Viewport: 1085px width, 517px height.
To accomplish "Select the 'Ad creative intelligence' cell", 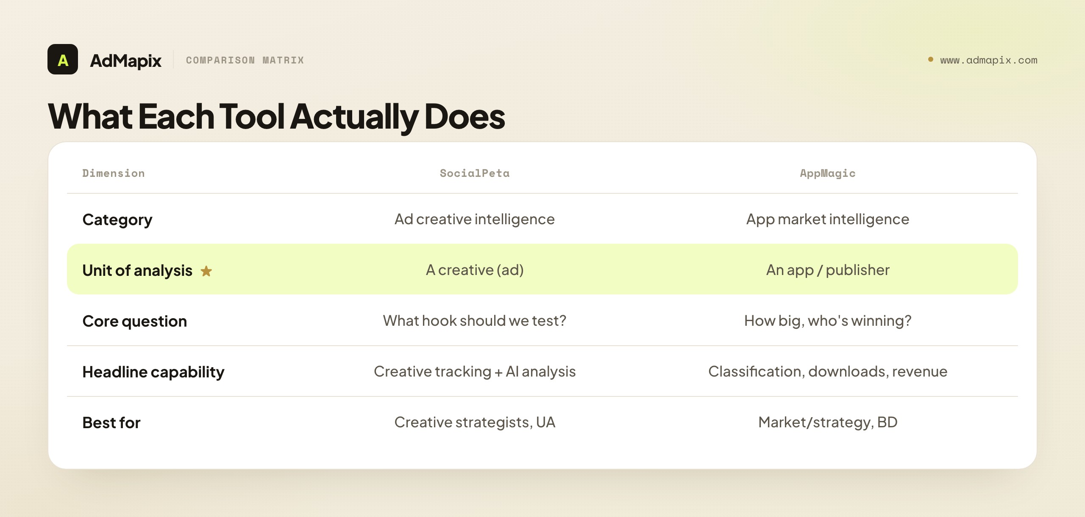I will pos(475,219).
